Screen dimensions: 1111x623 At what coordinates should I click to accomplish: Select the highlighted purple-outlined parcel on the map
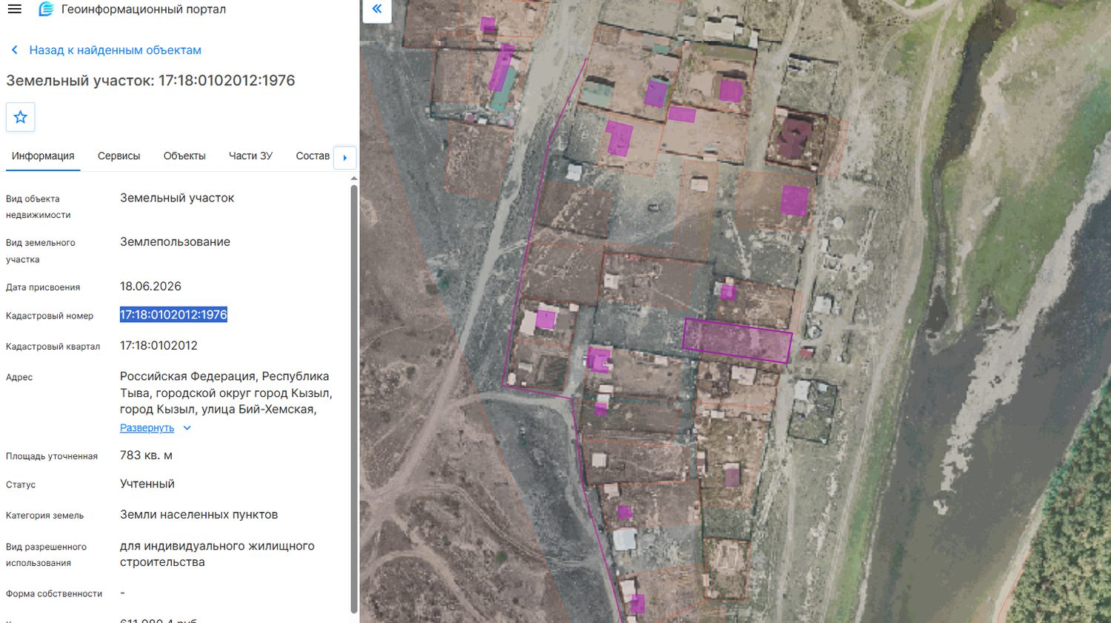tap(737, 341)
